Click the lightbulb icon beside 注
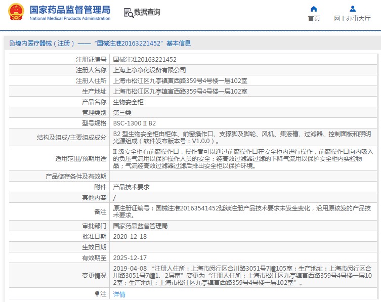 tap(97, 293)
